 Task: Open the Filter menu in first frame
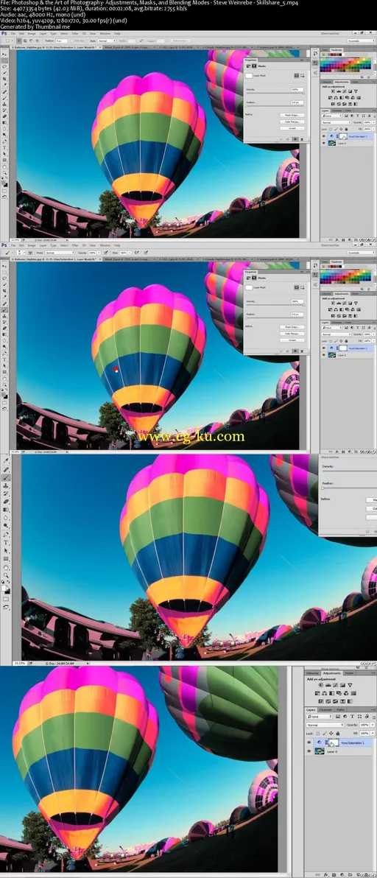[x=75, y=33]
